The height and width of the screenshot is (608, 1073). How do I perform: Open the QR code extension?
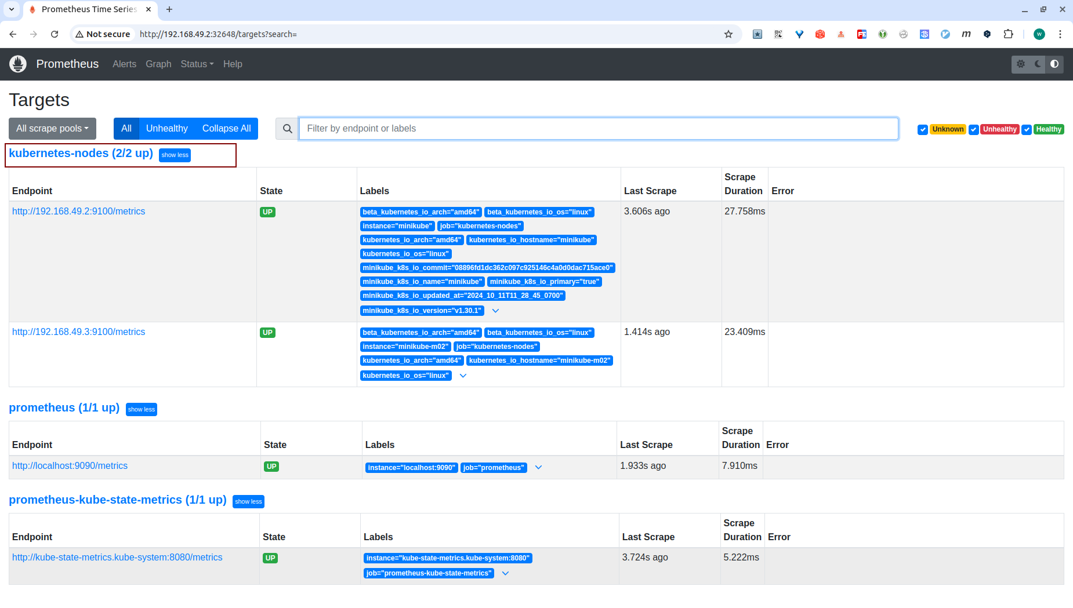[778, 34]
